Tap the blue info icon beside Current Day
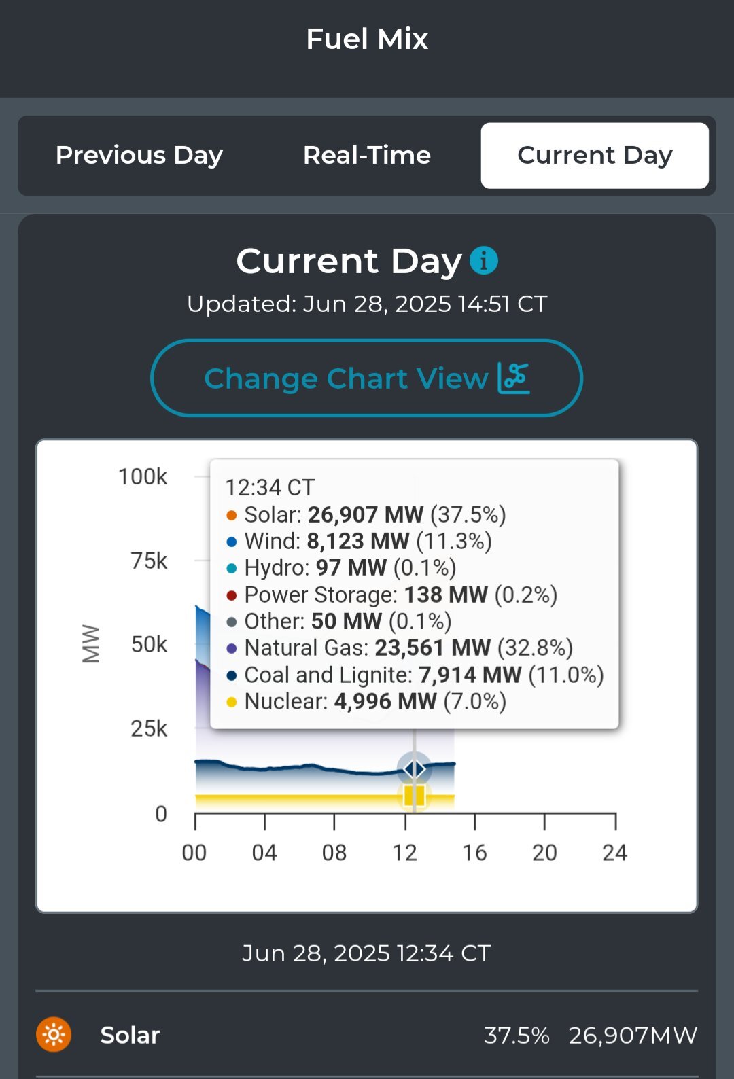 pos(484,260)
